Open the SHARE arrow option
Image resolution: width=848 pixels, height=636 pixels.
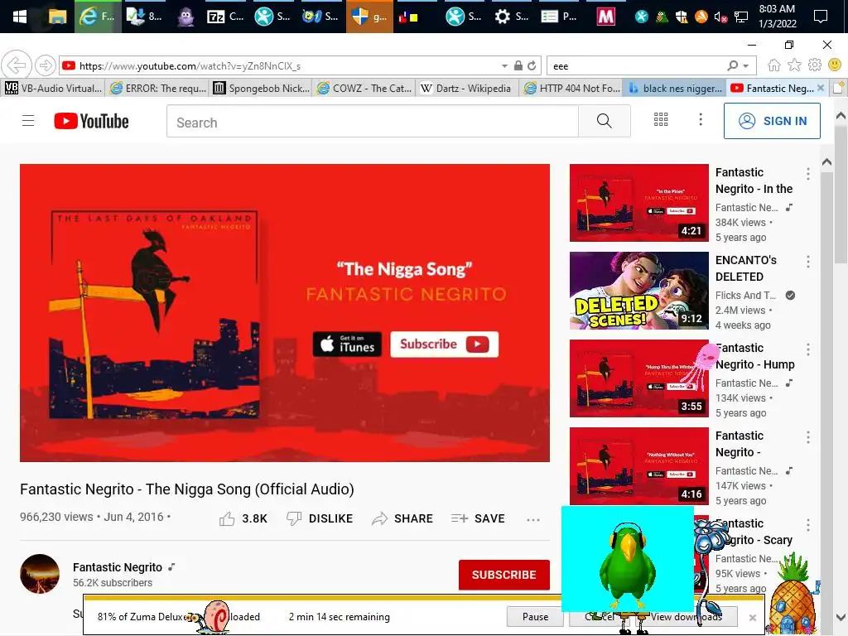[x=402, y=518]
